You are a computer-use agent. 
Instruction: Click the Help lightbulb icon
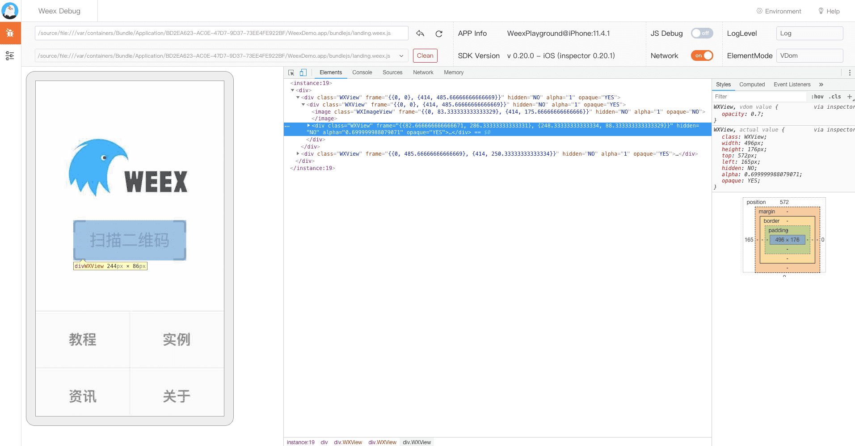[821, 11]
